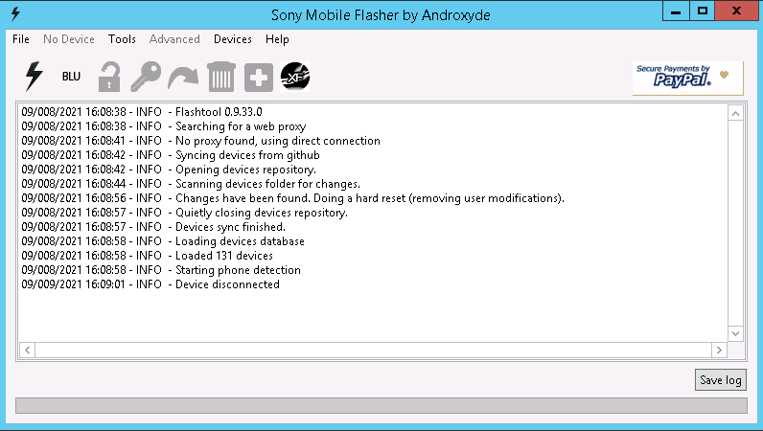The width and height of the screenshot is (763, 431).
Task: Click 'Changes have been found' log line
Action: [x=292, y=198]
